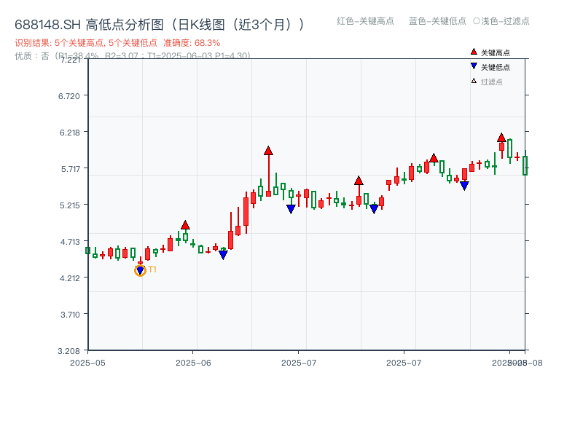Click the red triangle marker in mid June
This screenshot has width=583, height=437.
(268, 151)
